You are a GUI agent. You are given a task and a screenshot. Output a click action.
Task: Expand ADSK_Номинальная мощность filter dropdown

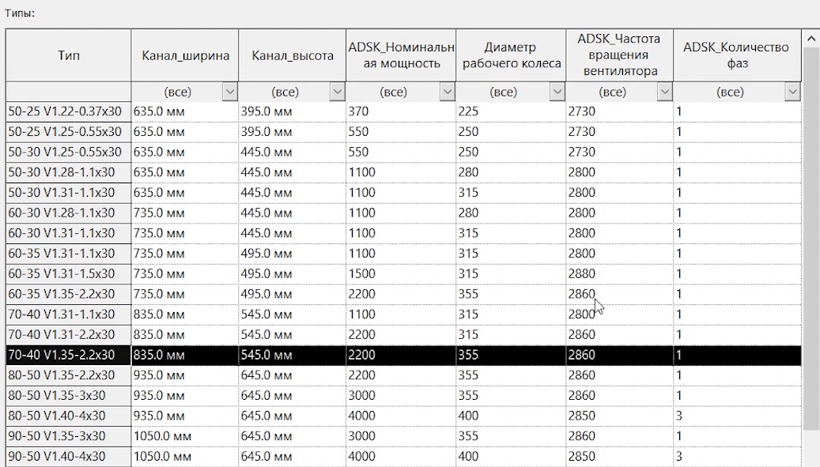(x=448, y=92)
